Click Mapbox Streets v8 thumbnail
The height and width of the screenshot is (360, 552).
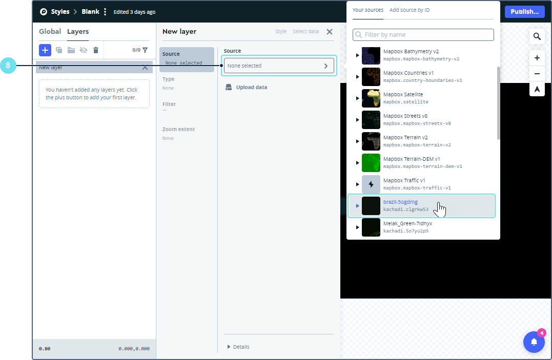[x=371, y=120]
